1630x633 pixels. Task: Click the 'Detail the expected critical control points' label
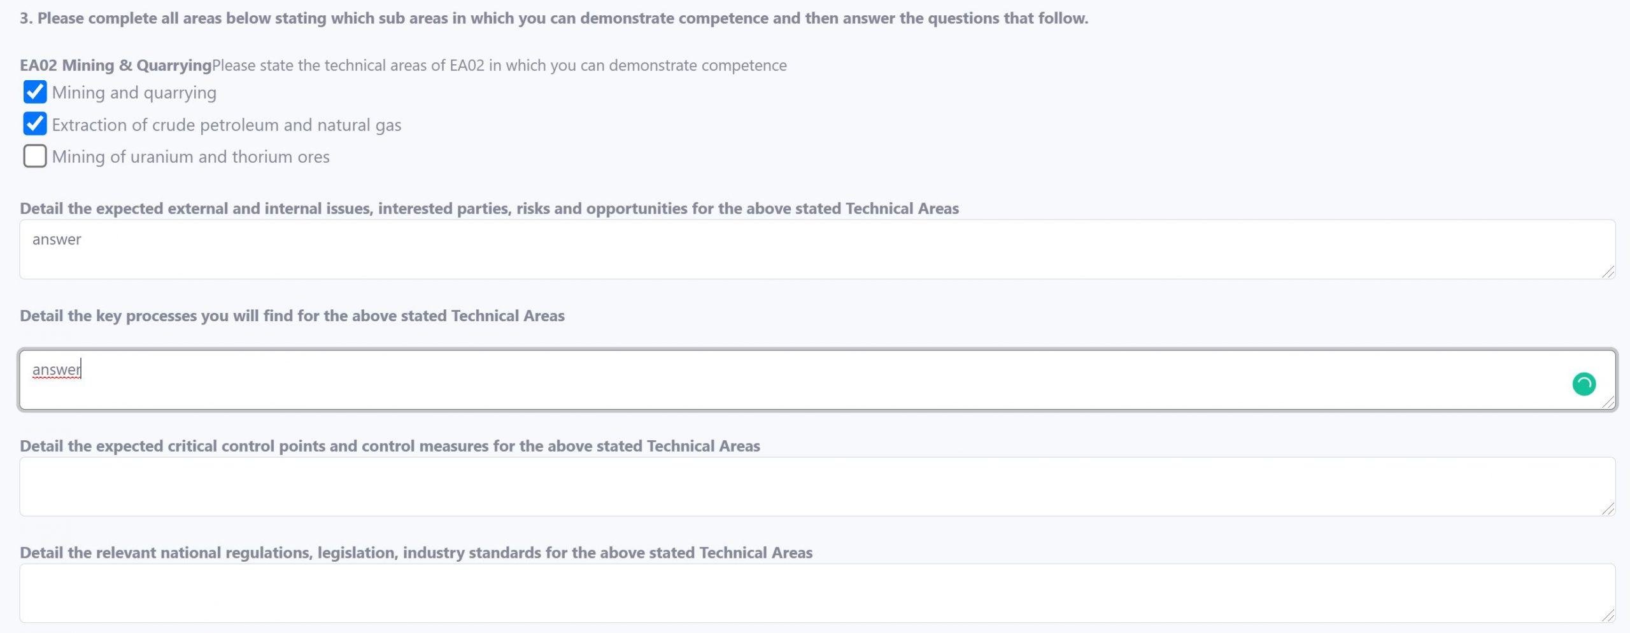pos(390,446)
